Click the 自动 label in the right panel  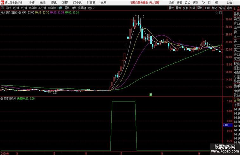[x=237, y=100]
